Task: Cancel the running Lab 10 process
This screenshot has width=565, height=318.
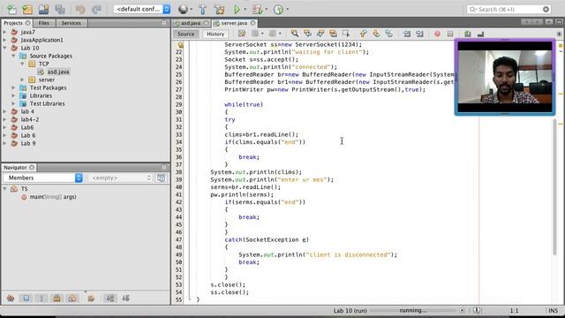Action: click(x=462, y=310)
